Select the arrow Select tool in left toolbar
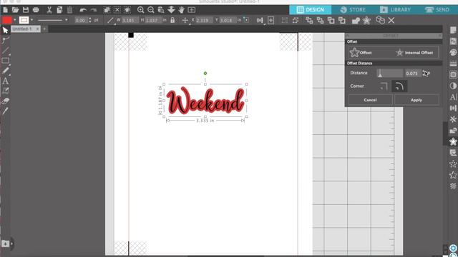Viewport: 458px width, 257px height. (x=5, y=30)
